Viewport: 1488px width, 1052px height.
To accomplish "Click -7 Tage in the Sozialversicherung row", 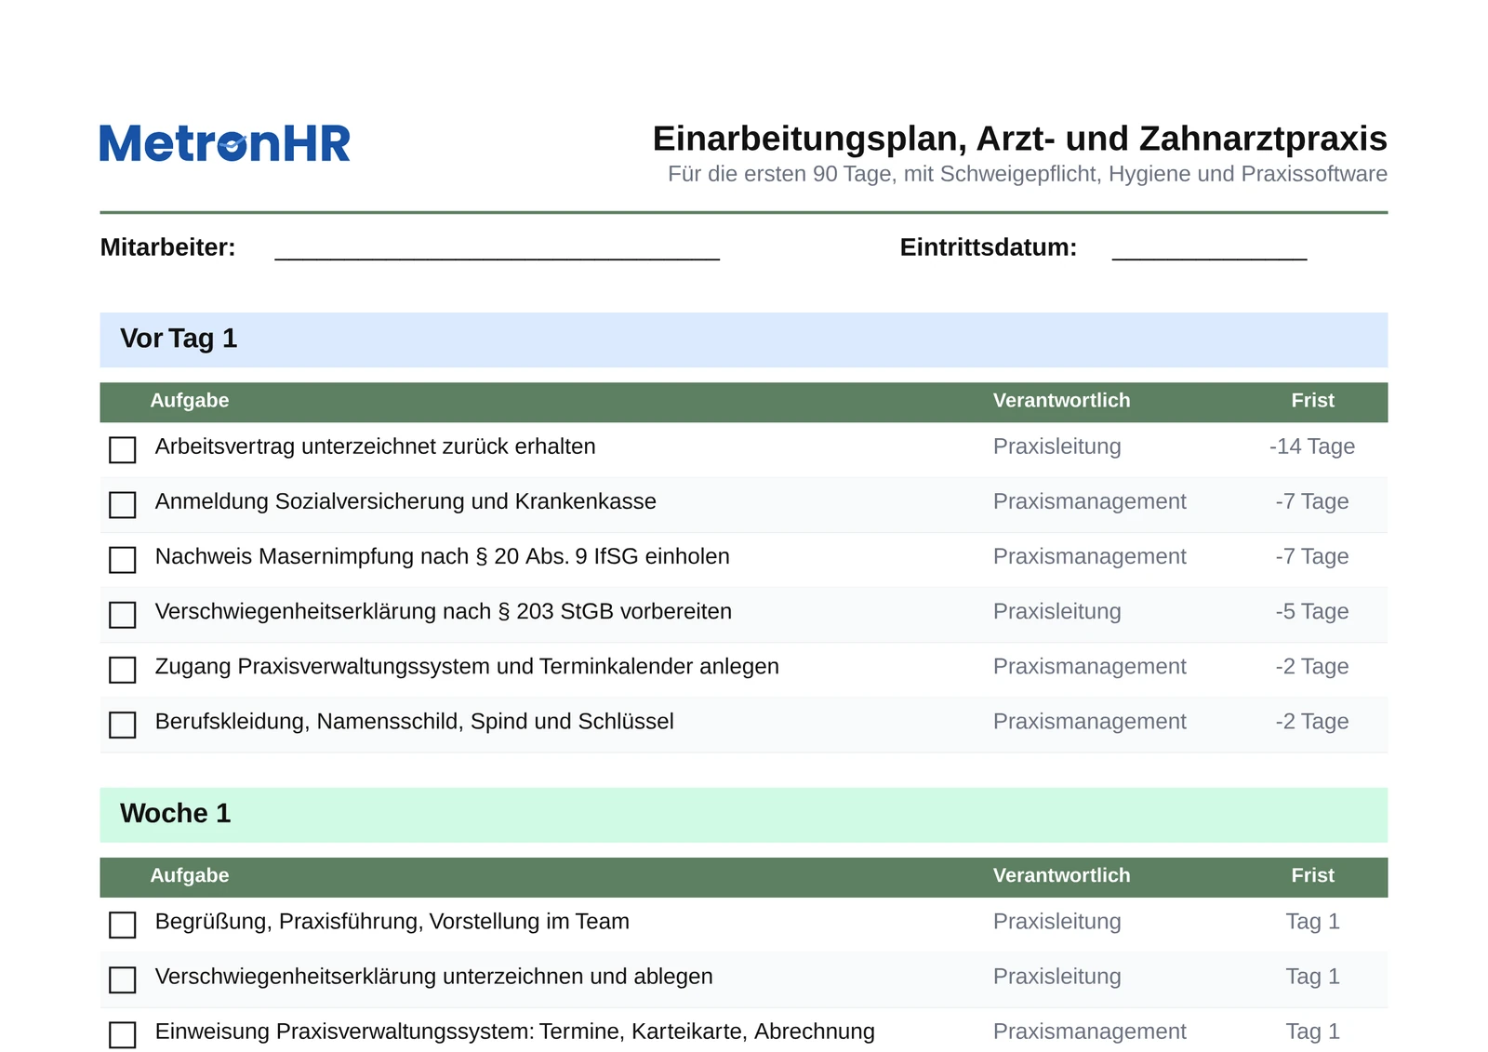I will (x=1312, y=502).
